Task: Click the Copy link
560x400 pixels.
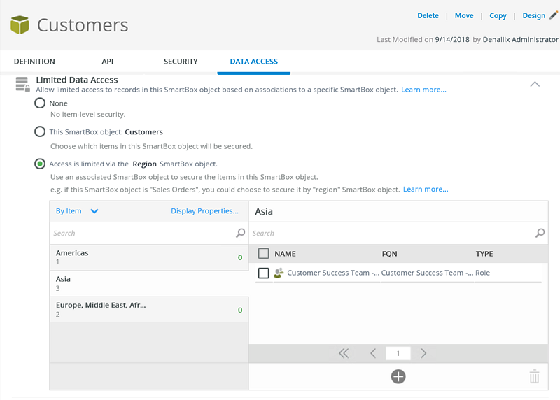Action: click(498, 15)
